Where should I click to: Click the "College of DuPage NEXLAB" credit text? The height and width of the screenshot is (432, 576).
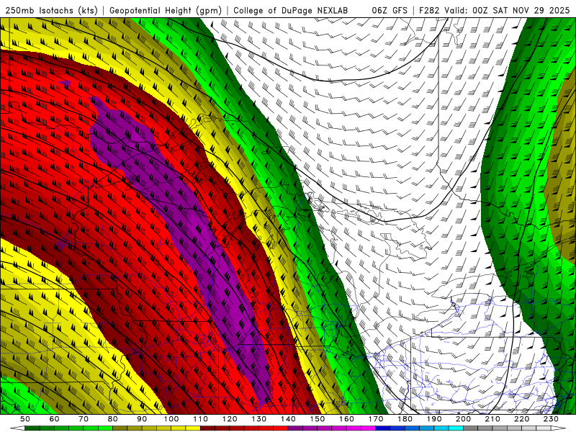(291, 11)
